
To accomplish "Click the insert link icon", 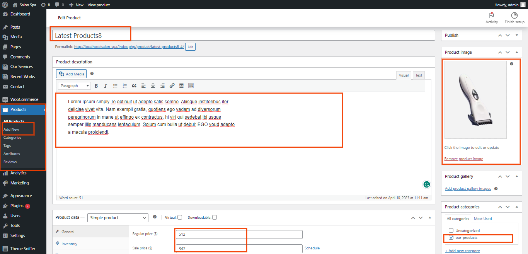I will (x=172, y=86).
